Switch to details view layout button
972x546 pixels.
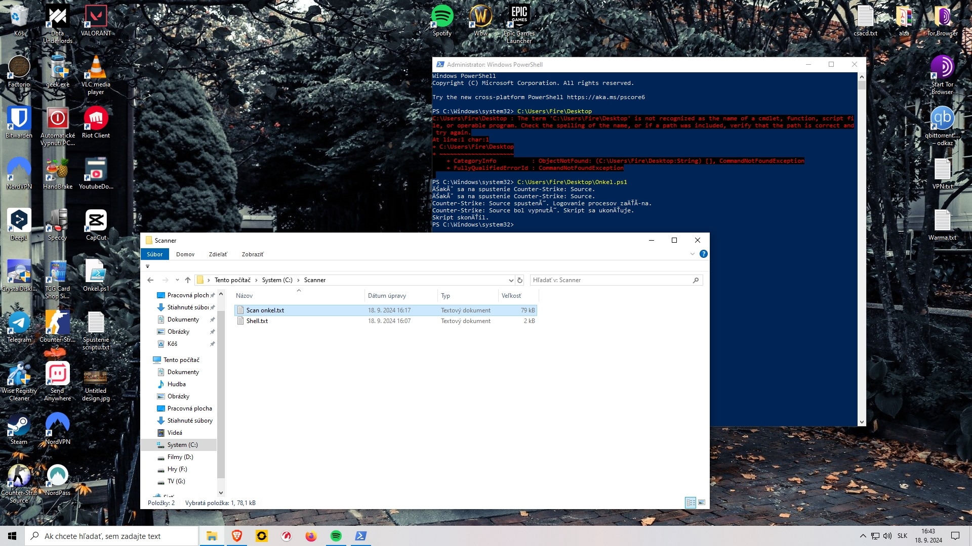pos(691,503)
